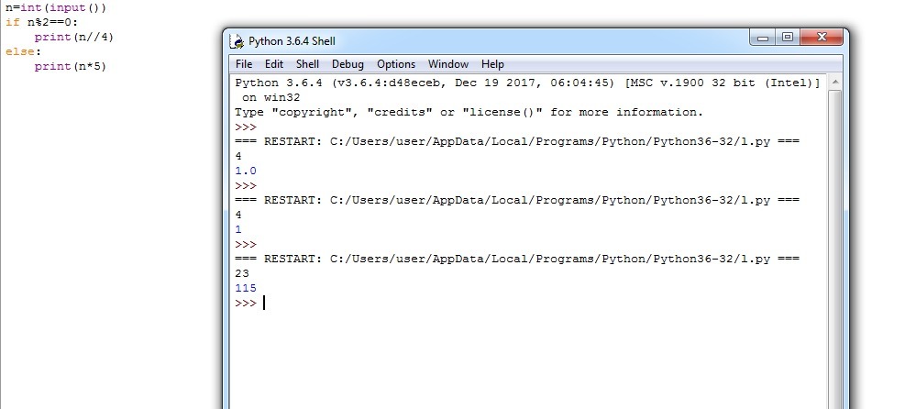Screen dimensions: 916x409
Task: Open the File menu
Action: pyautogui.click(x=244, y=64)
